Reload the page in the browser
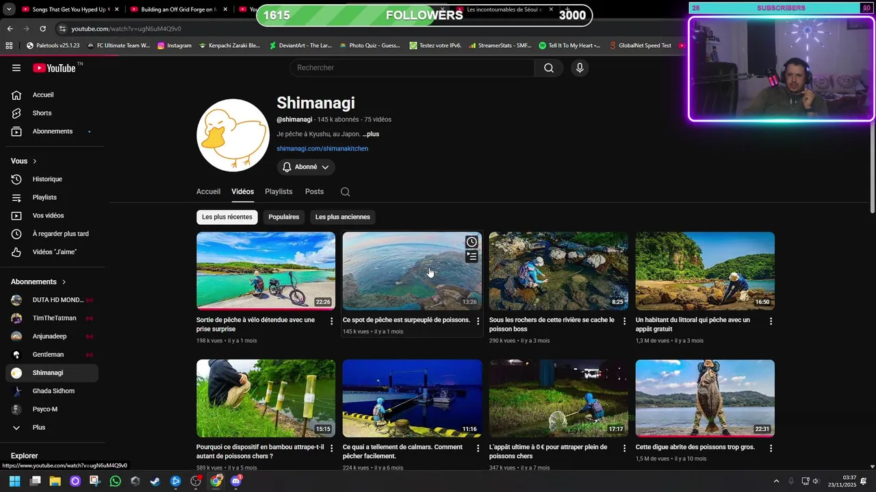876x492 pixels. point(42,29)
